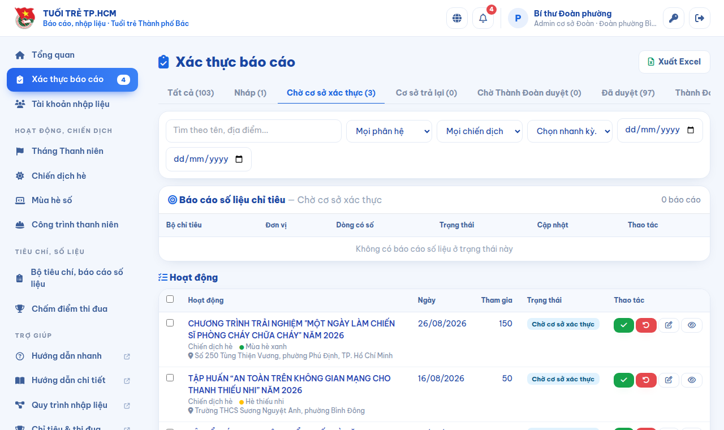Switch to the "Tất cả (103)" tab

click(191, 93)
